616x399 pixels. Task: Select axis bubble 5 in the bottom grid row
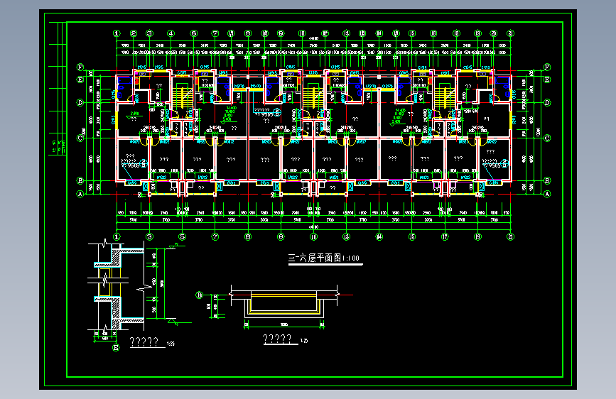[183, 237]
